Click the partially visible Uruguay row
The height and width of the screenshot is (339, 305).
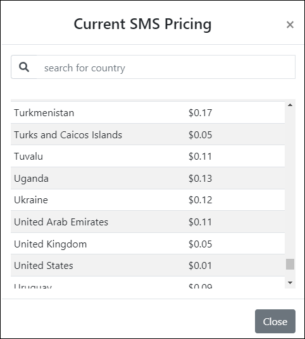[147, 283]
